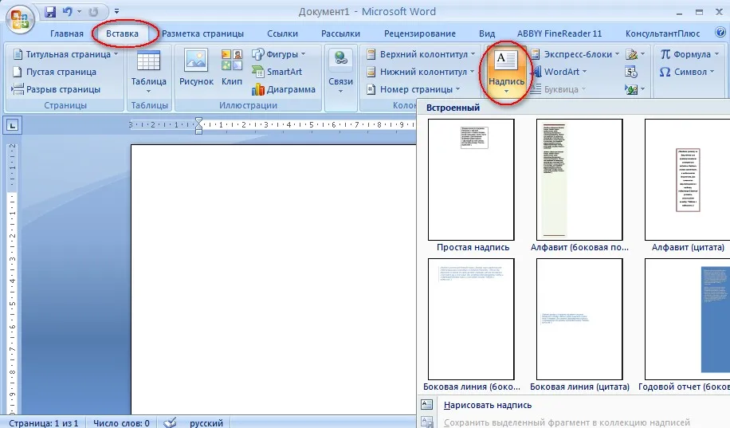Image resolution: width=730 pixels, height=428 pixels.
Task: Open the Undo history dropdown arrow
Action: click(79, 12)
